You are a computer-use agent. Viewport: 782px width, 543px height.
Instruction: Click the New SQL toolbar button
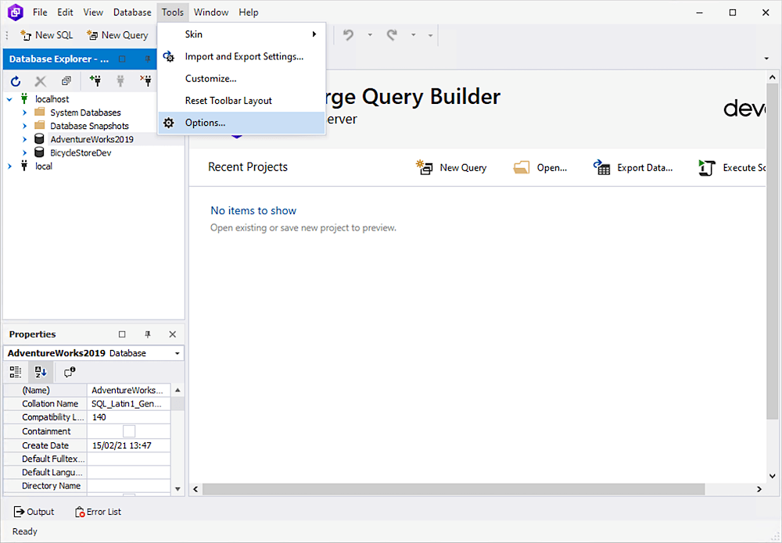47,35
